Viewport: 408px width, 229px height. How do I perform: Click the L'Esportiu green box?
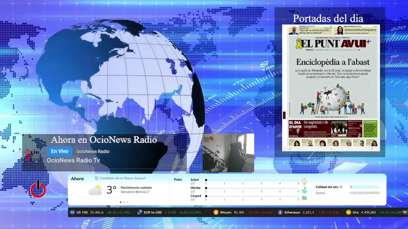[x=370, y=129]
